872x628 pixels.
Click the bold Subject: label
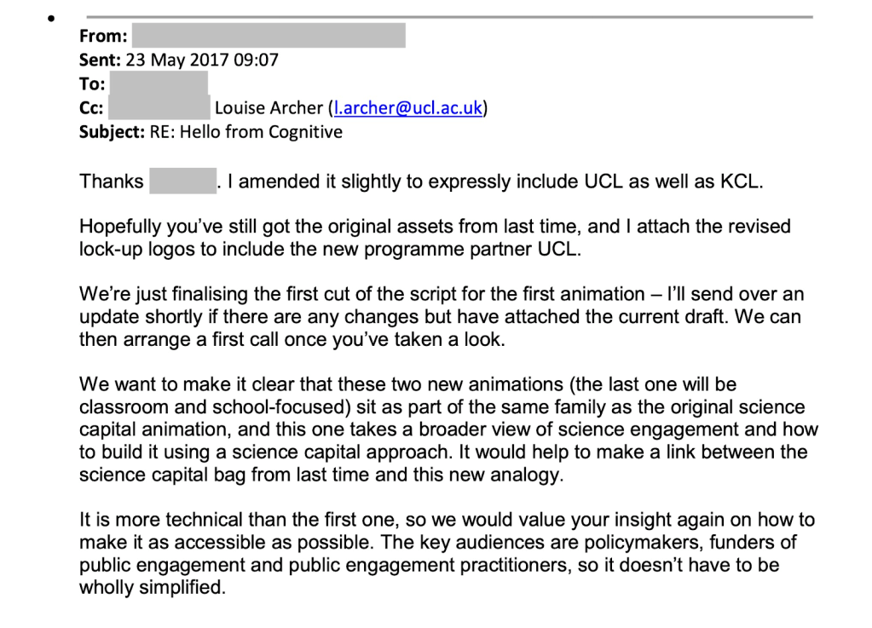[111, 132]
